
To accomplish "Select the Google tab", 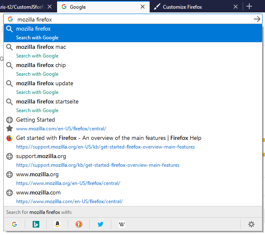I will pyautogui.click(x=103, y=7).
